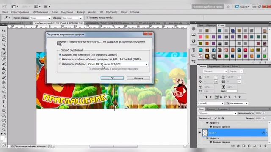Apply the no-style swatch with red slash
This screenshot has height=152, width=271.
coord(200,56)
